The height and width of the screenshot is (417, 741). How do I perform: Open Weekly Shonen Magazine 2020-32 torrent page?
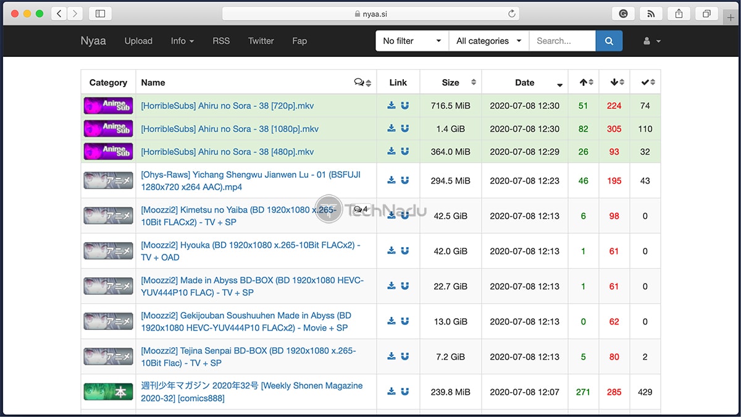pos(252,392)
